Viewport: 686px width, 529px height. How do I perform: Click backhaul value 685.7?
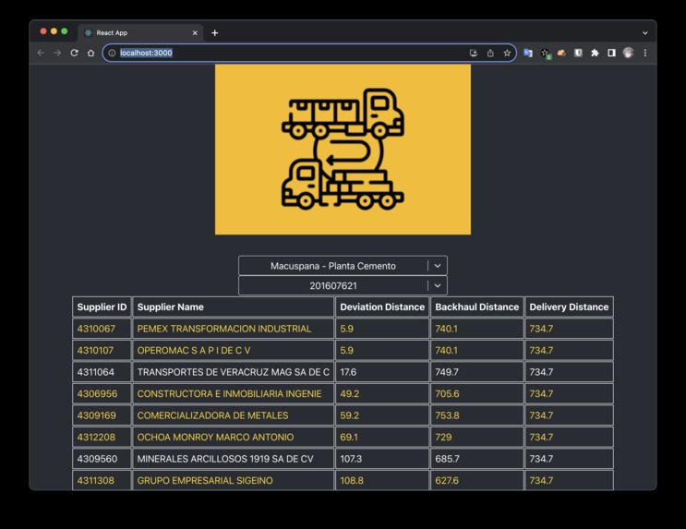447,459
